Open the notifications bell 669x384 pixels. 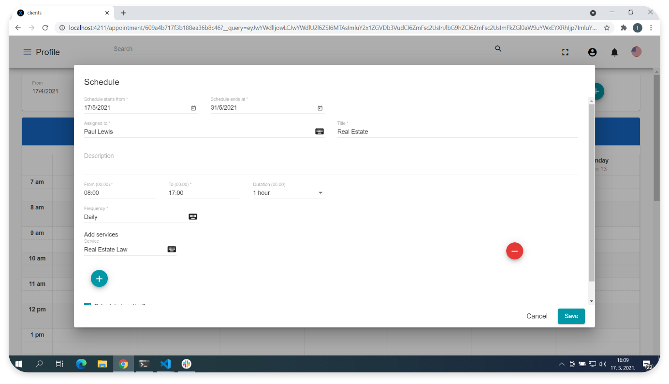point(614,52)
